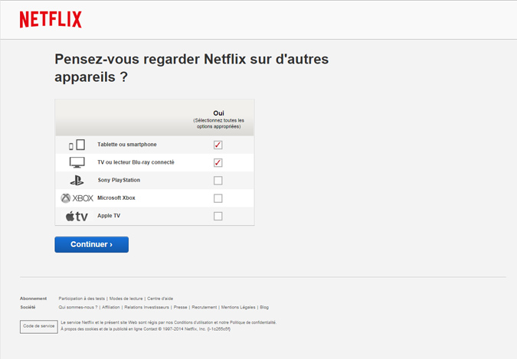Click the Sony PlayStation logo icon
The image size is (517, 359).
77,181
